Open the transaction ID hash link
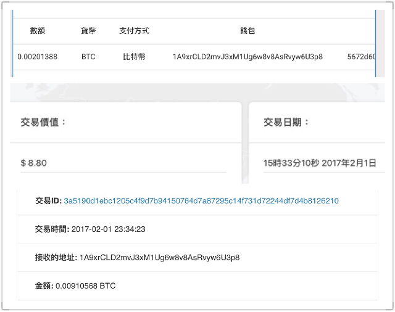The width and height of the screenshot is (395, 312). click(201, 201)
